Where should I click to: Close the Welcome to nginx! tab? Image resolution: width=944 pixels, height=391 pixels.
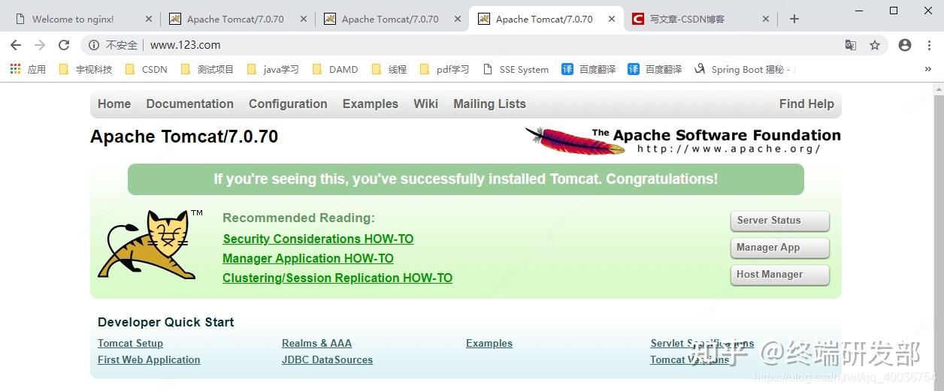[148, 20]
